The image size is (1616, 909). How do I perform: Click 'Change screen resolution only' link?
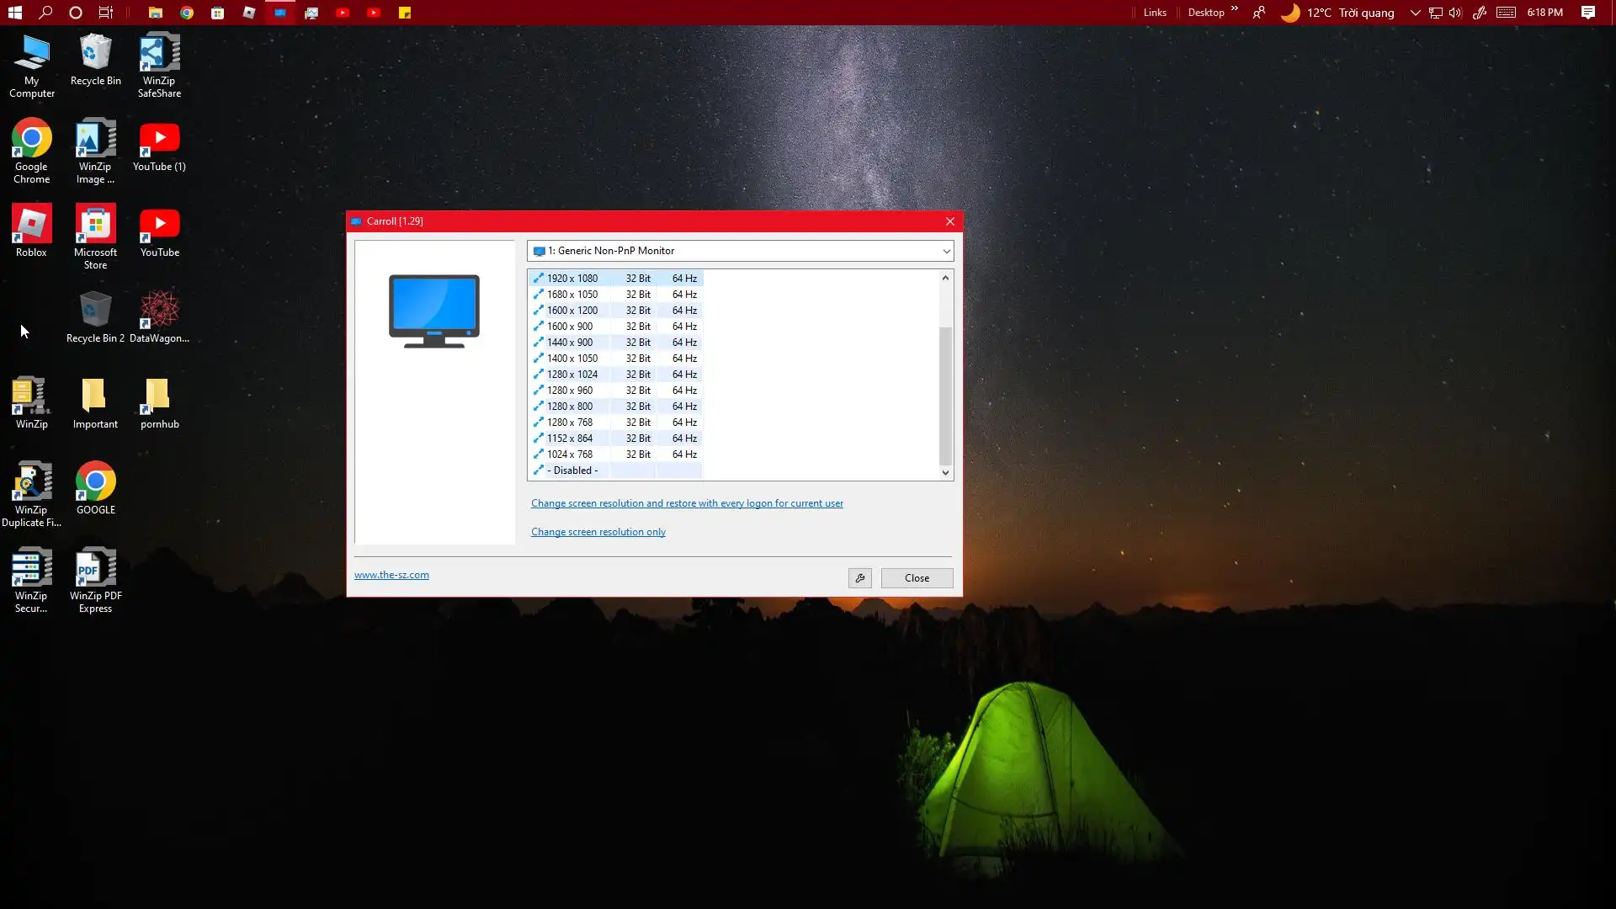tap(598, 532)
